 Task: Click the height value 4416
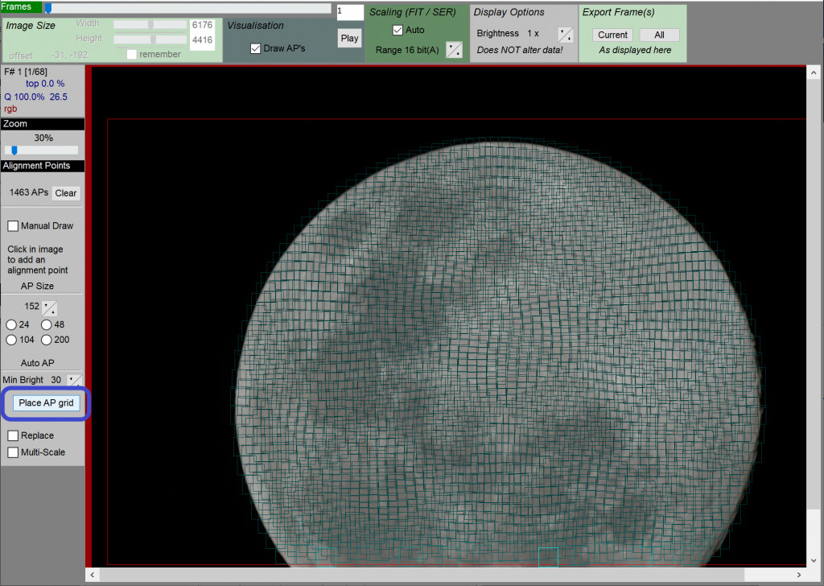pos(202,40)
